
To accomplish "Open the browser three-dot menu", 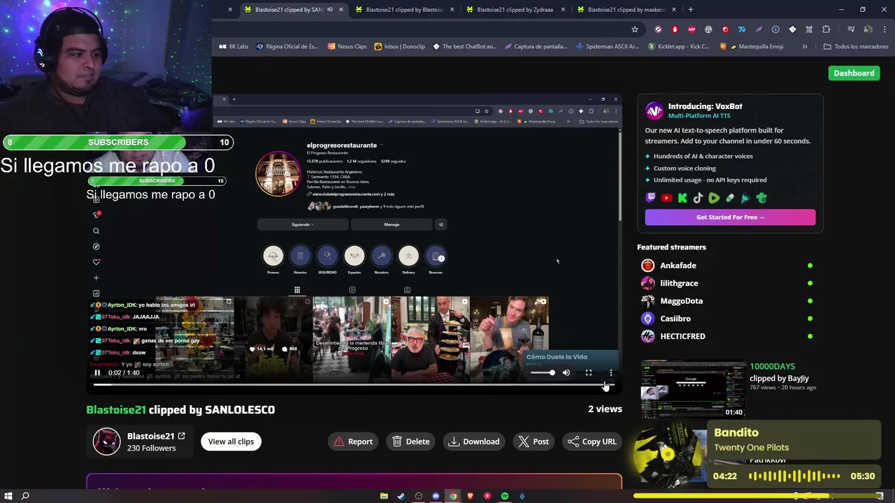I will pos(885,29).
